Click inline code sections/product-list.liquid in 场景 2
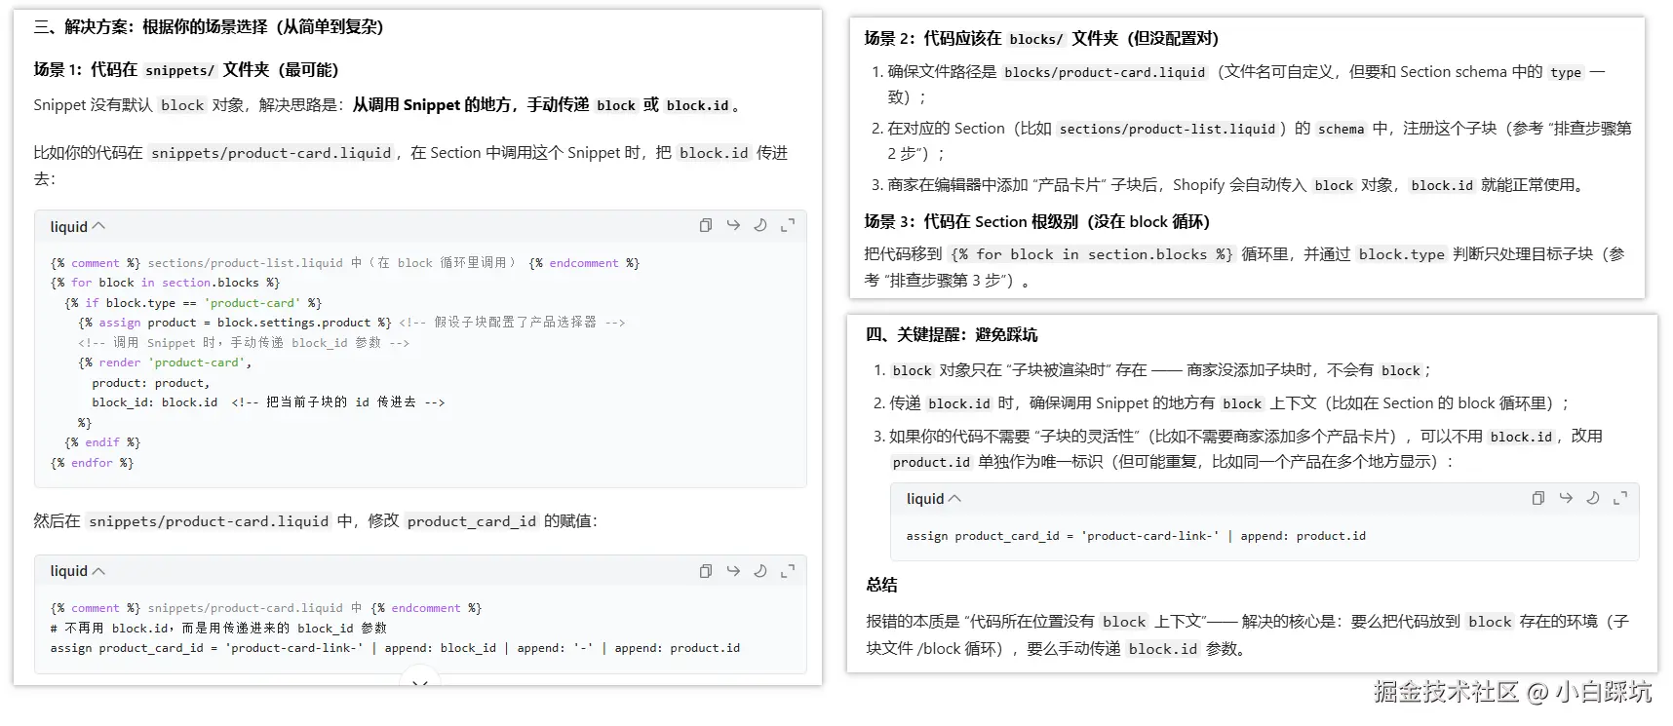 click(x=1167, y=129)
